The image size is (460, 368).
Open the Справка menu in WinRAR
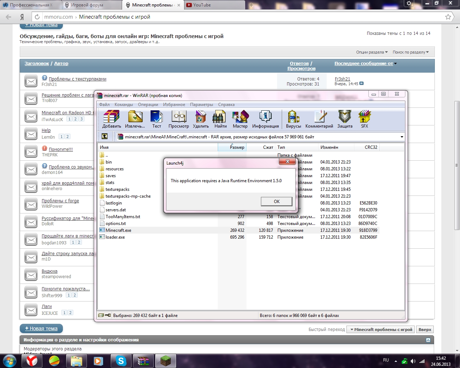226,105
